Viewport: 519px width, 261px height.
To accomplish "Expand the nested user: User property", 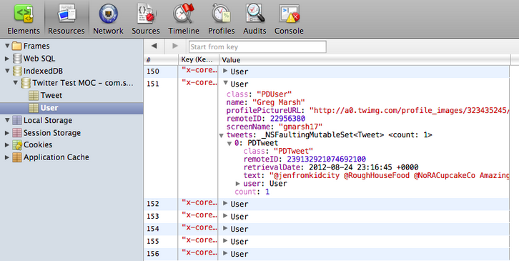I will pos(237,183).
